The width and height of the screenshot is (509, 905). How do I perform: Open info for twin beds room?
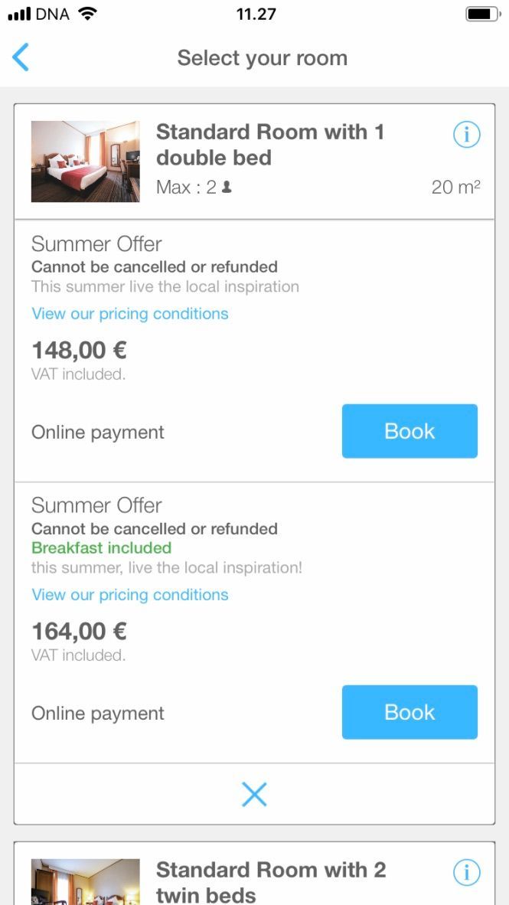point(466,872)
